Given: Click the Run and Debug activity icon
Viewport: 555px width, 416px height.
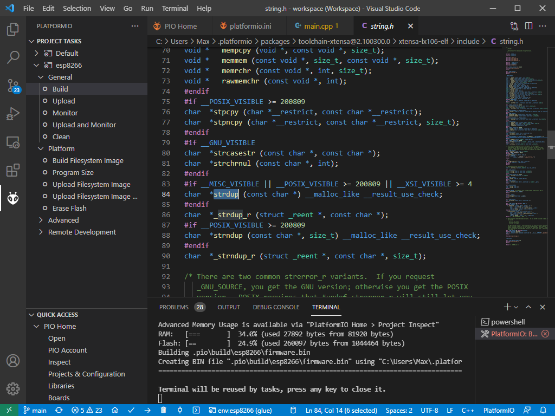Looking at the screenshot, I should click(13, 114).
